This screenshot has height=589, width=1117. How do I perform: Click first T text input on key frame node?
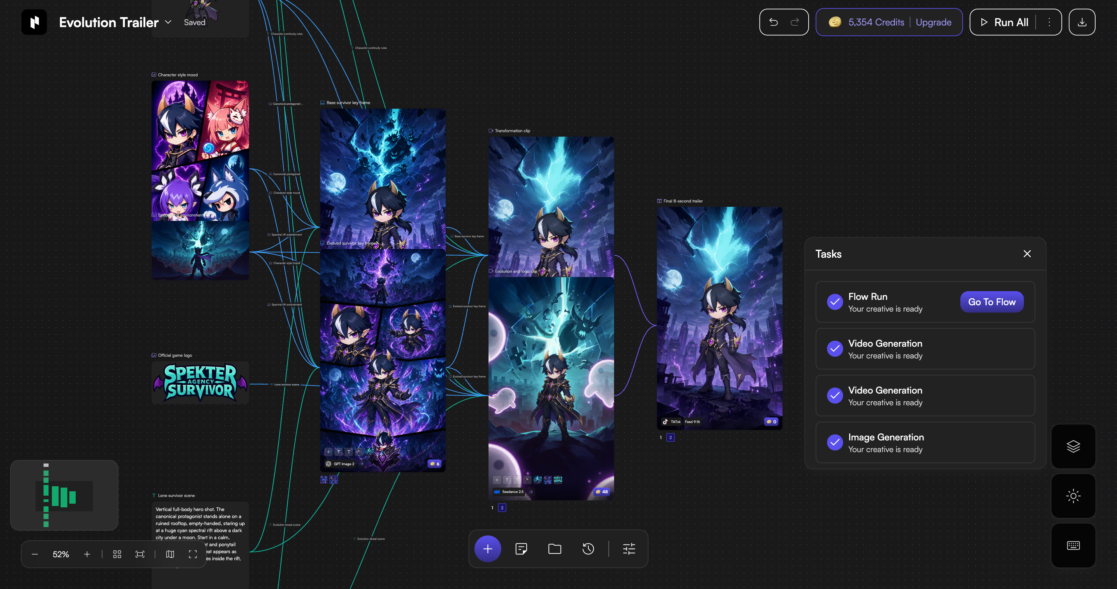tap(339, 452)
